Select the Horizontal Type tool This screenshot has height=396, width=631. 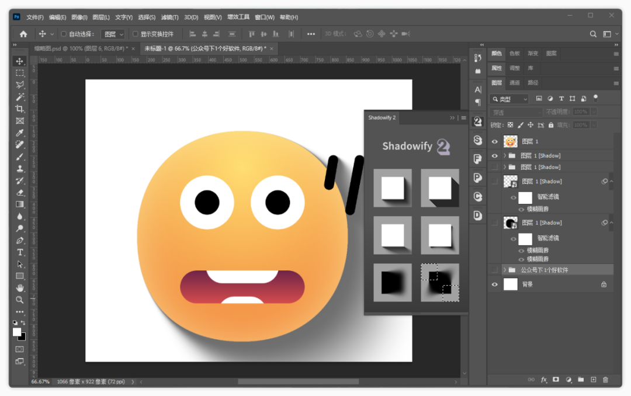[x=20, y=252]
